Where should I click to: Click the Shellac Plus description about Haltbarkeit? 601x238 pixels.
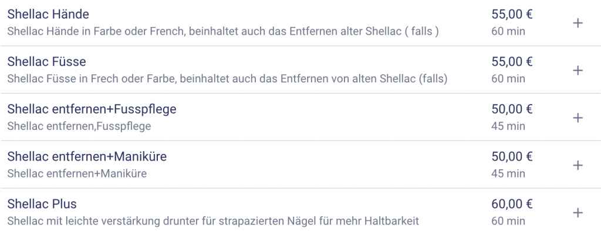(x=212, y=221)
